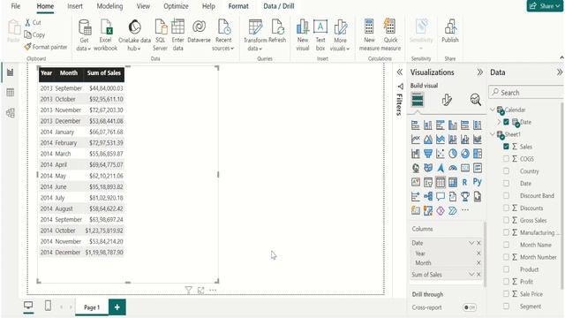
Task: Expand the Calendar Date hierarchy
Action: click(499, 122)
